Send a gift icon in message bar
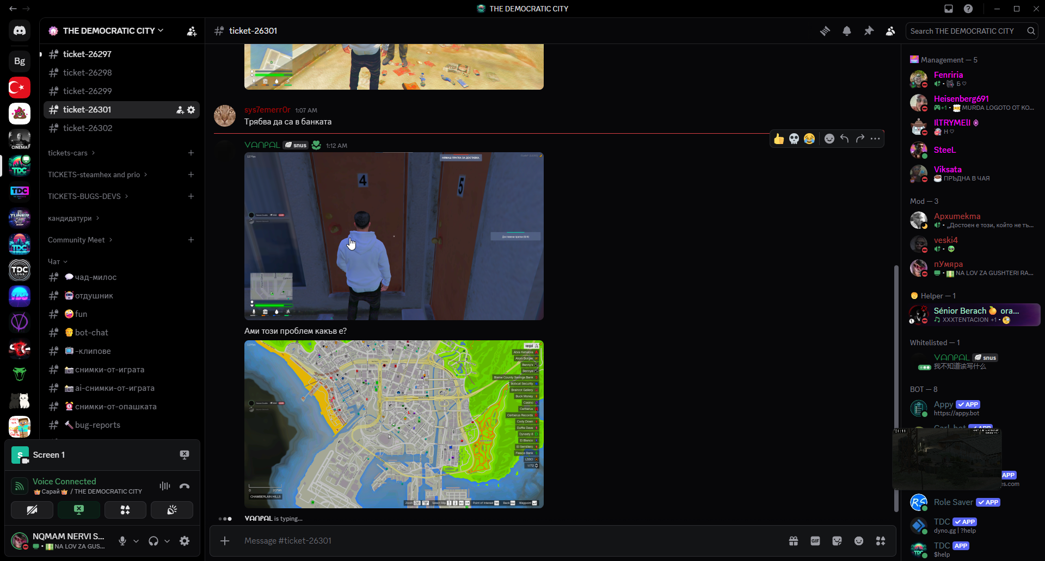The height and width of the screenshot is (561, 1045). 794,541
